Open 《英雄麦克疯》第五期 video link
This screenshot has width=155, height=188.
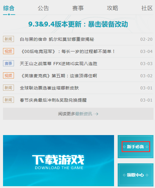[59, 76]
